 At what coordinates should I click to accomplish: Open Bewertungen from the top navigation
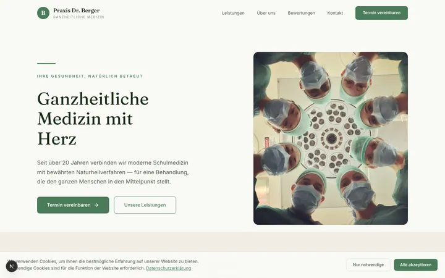(x=301, y=13)
